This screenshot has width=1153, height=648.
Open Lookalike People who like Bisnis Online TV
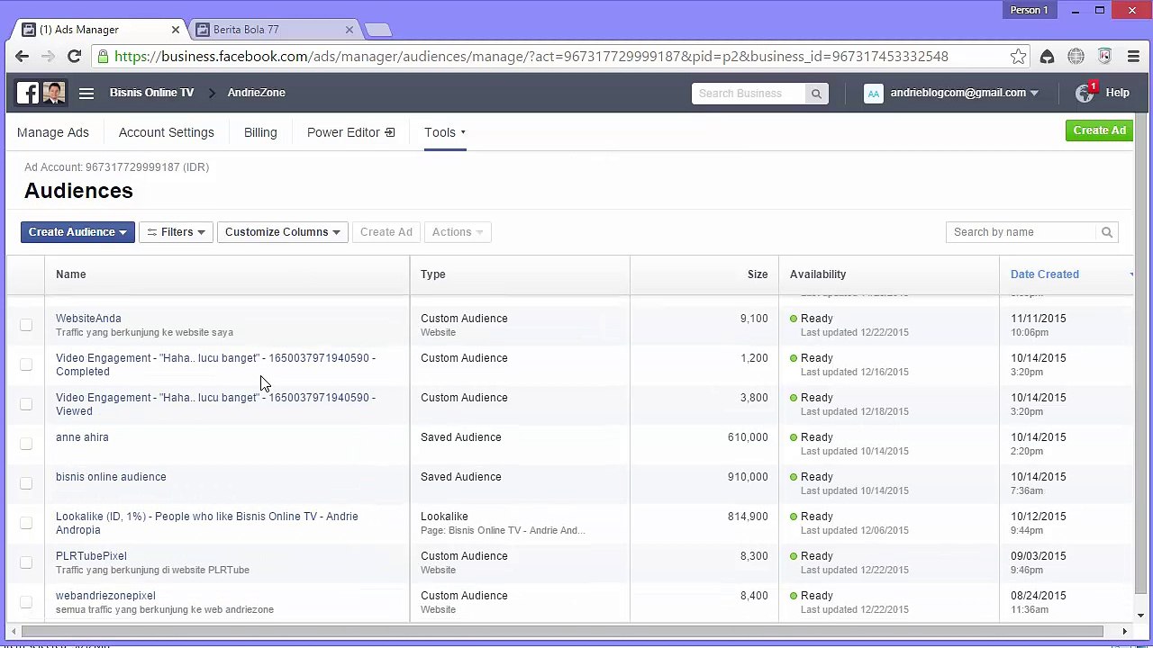[x=207, y=523]
